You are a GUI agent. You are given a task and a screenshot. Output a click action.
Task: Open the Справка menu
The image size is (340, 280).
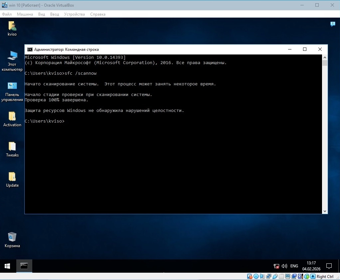coord(98,14)
